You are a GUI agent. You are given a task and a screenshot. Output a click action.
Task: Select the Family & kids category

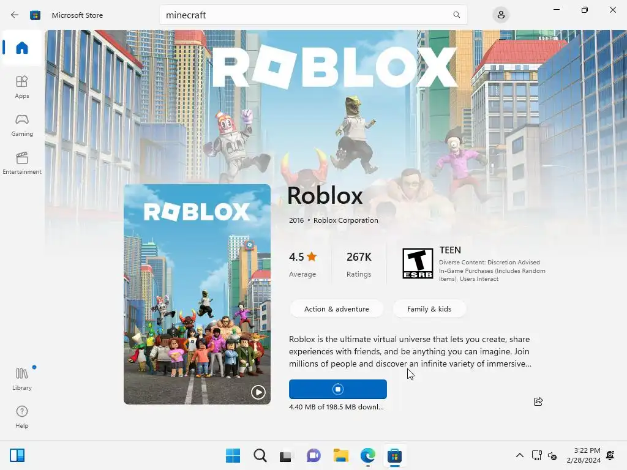click(x=429, y=309)
